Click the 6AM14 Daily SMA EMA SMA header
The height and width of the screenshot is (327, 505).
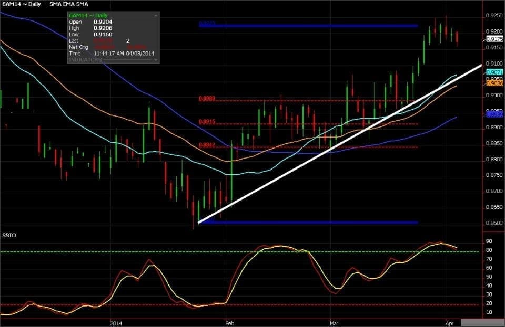45,4
